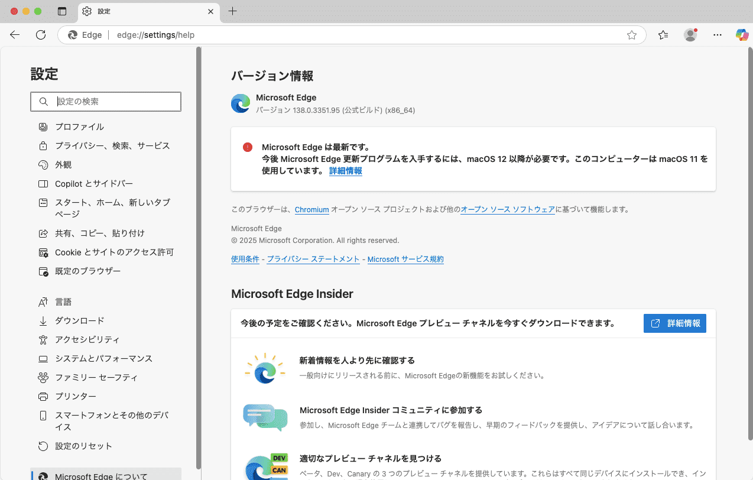Image resolution: width=753 pixels, height=480 pixels.
Task: Click the red warning icon in update status
Action: click(248, 147)
